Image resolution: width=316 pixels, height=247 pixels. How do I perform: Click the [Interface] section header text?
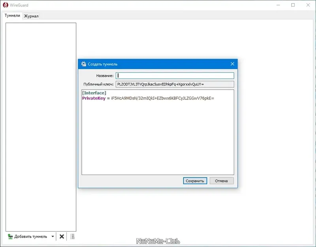click(x=94, y=93)
